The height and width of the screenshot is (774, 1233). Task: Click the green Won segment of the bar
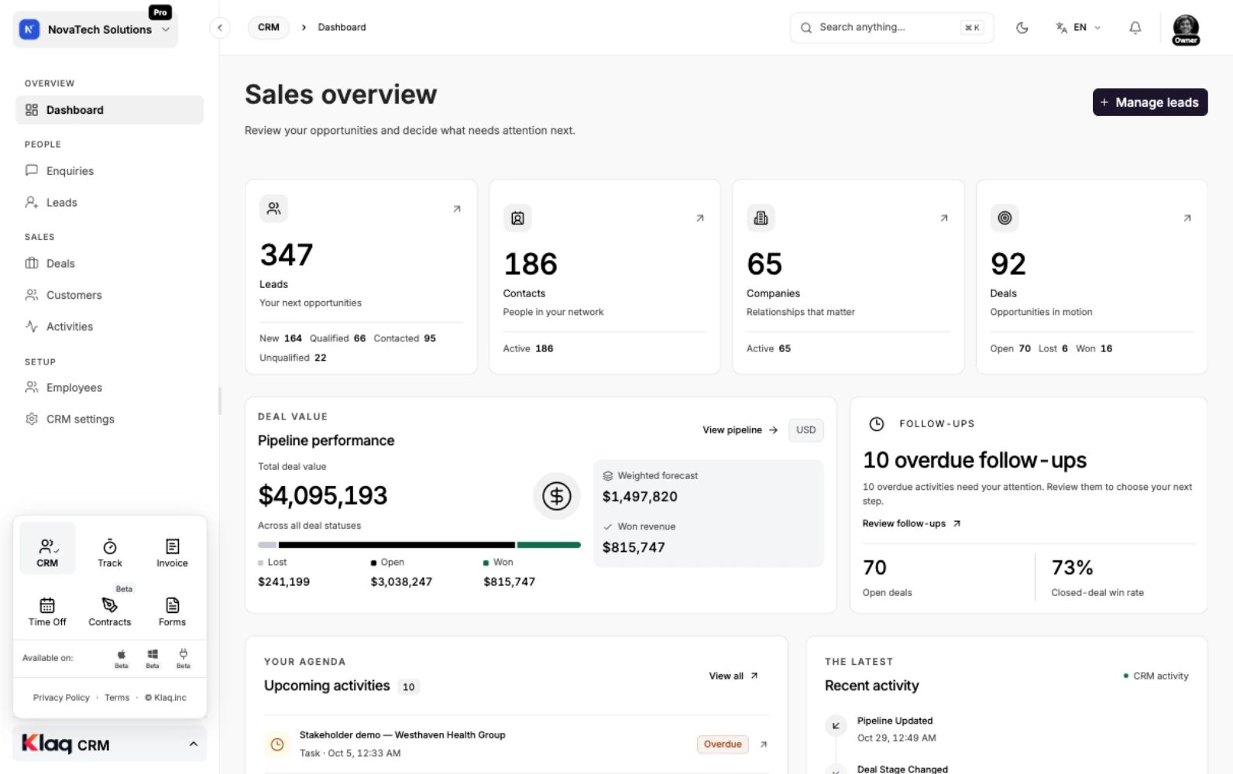[x=549, y=545]
